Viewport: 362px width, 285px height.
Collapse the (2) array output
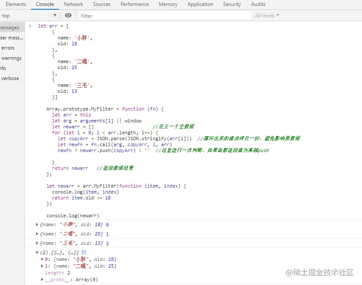click(37, 252)
